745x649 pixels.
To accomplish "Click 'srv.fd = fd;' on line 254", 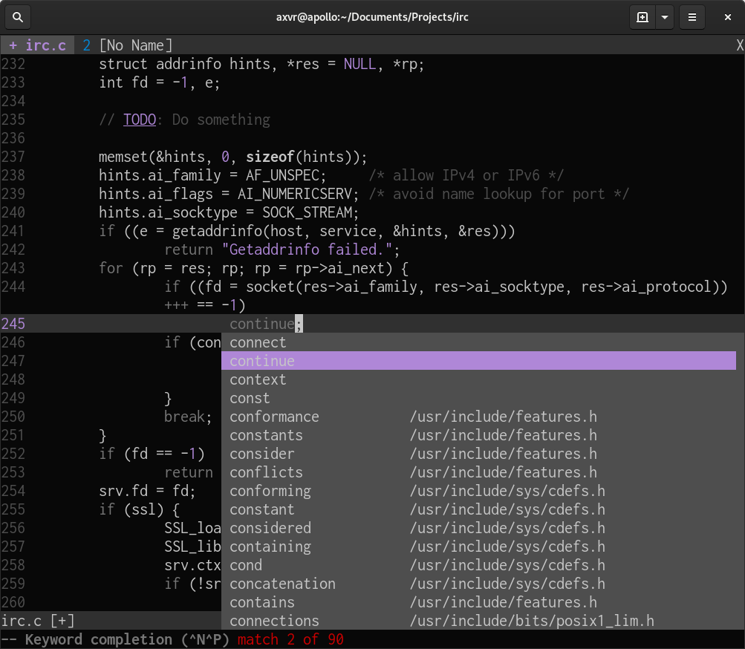I will click(x=147, y=490).
